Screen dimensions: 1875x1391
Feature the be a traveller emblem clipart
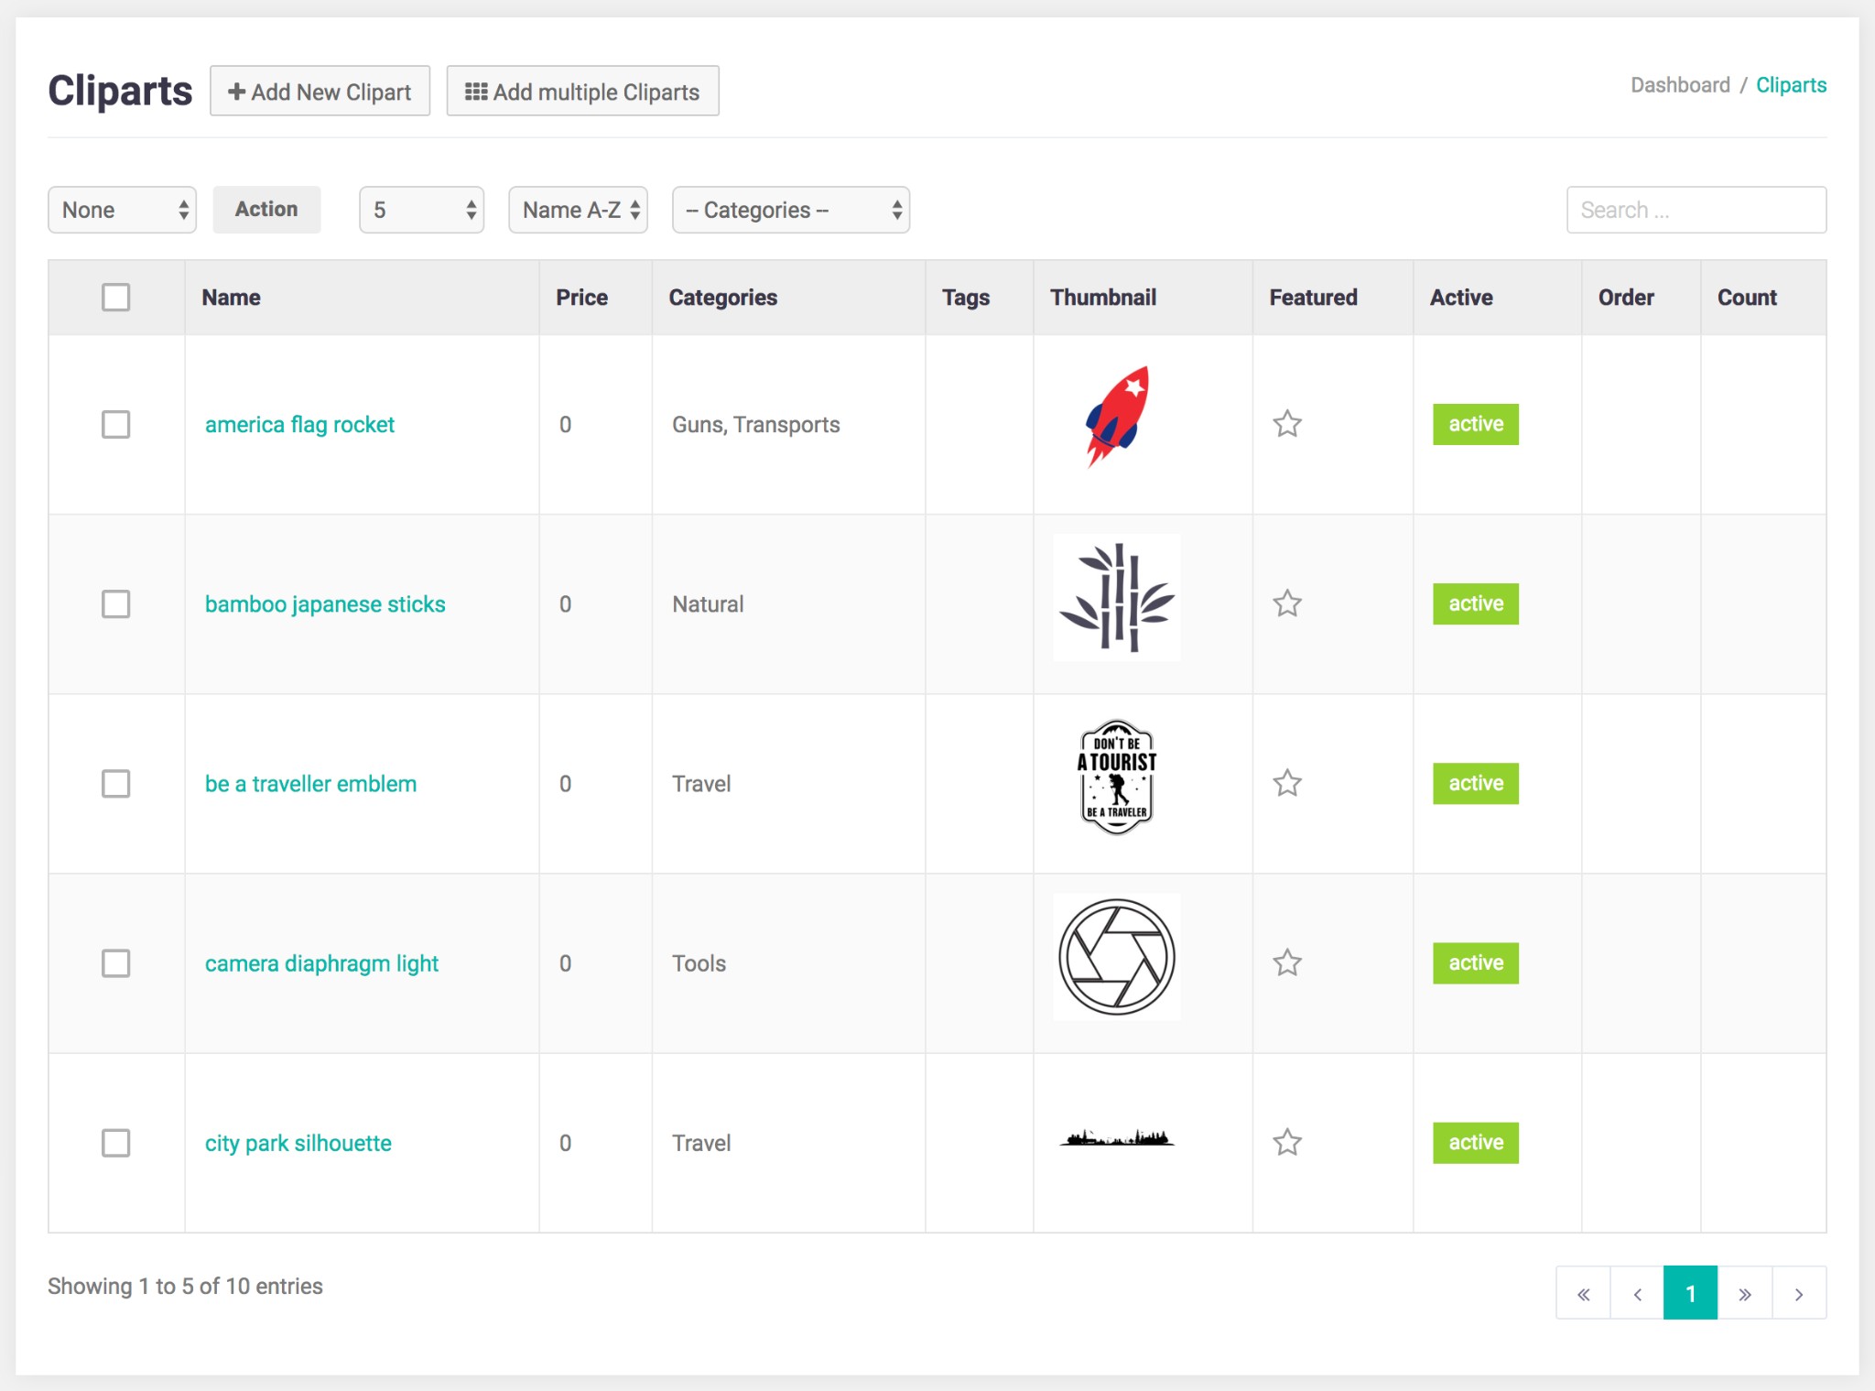click(x=1287, y=783)
